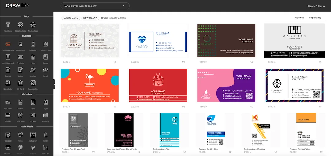Select the Certificate icon
Screen dimensions: 331x156
tap(21, 44)
